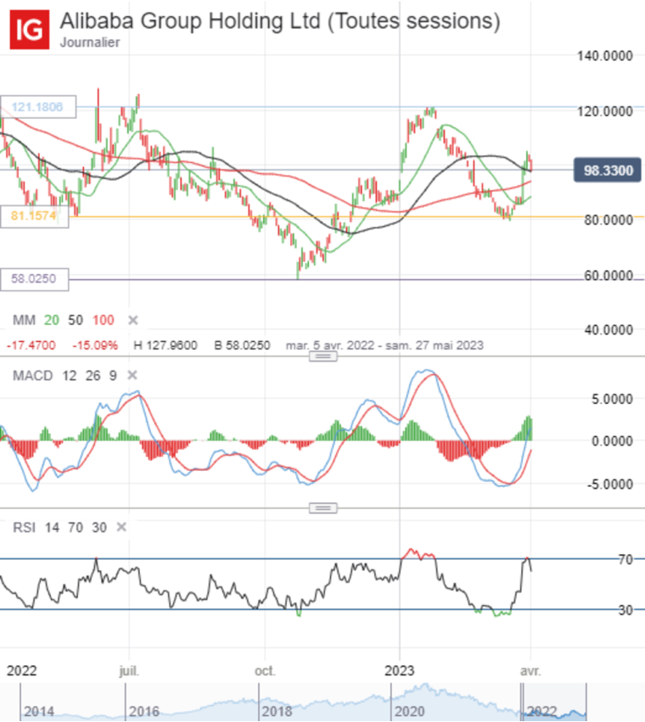
Task: Click the 140.0000 price axis label
Action: tap(605, 56)
